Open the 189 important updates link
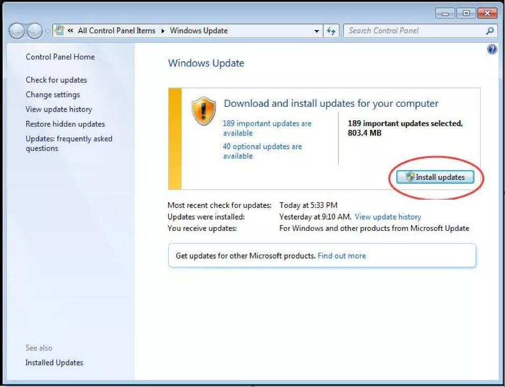This screenshot has width=505, height=387. pos(267,123)
